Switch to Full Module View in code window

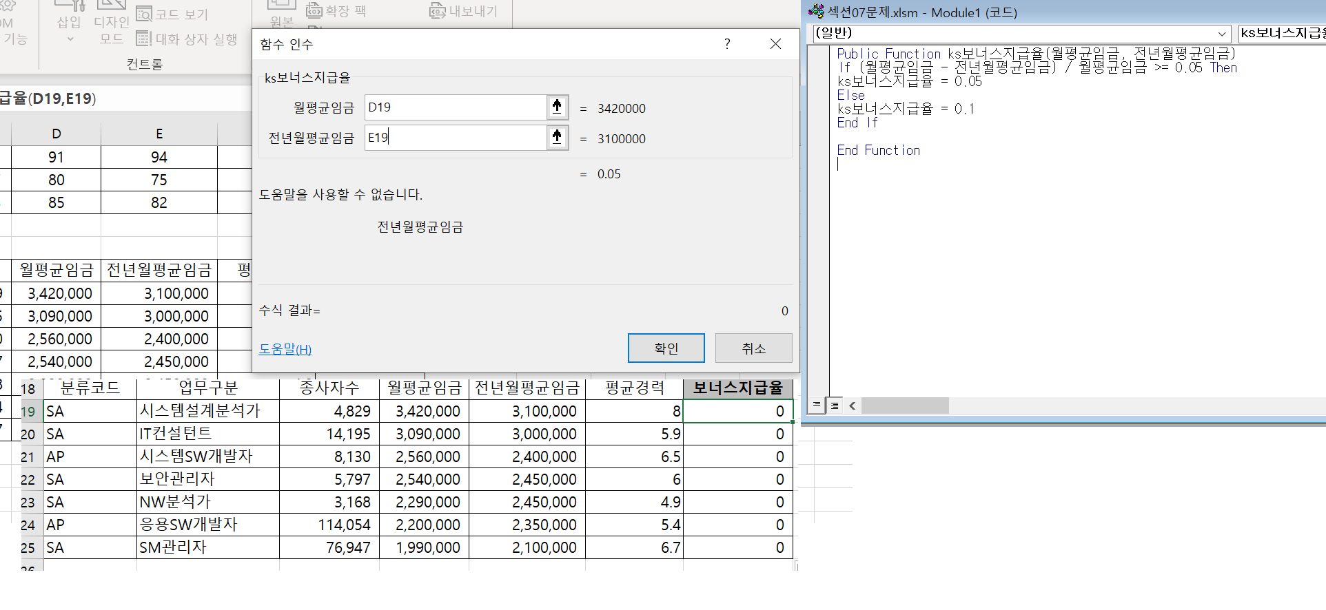click(835, 406)
